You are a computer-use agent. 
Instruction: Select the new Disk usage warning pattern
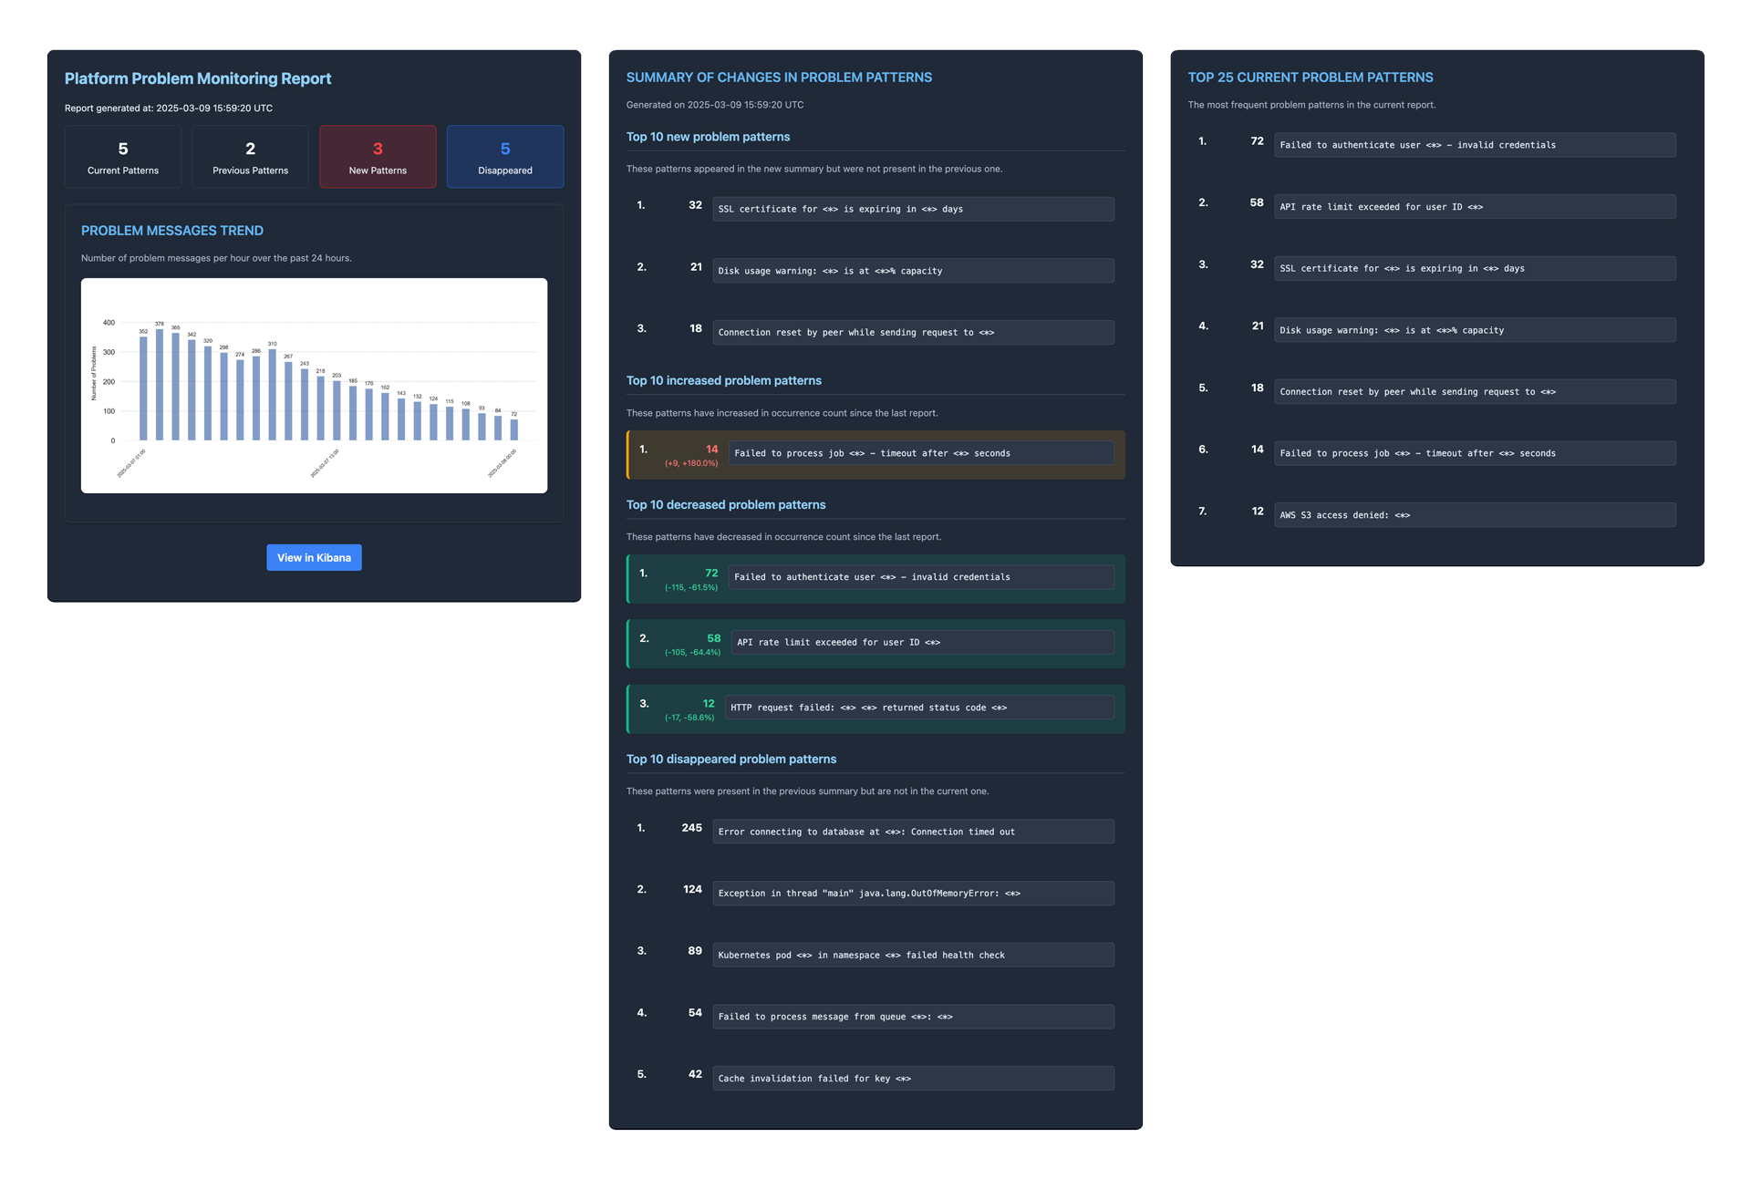click(x=912, y=271)
